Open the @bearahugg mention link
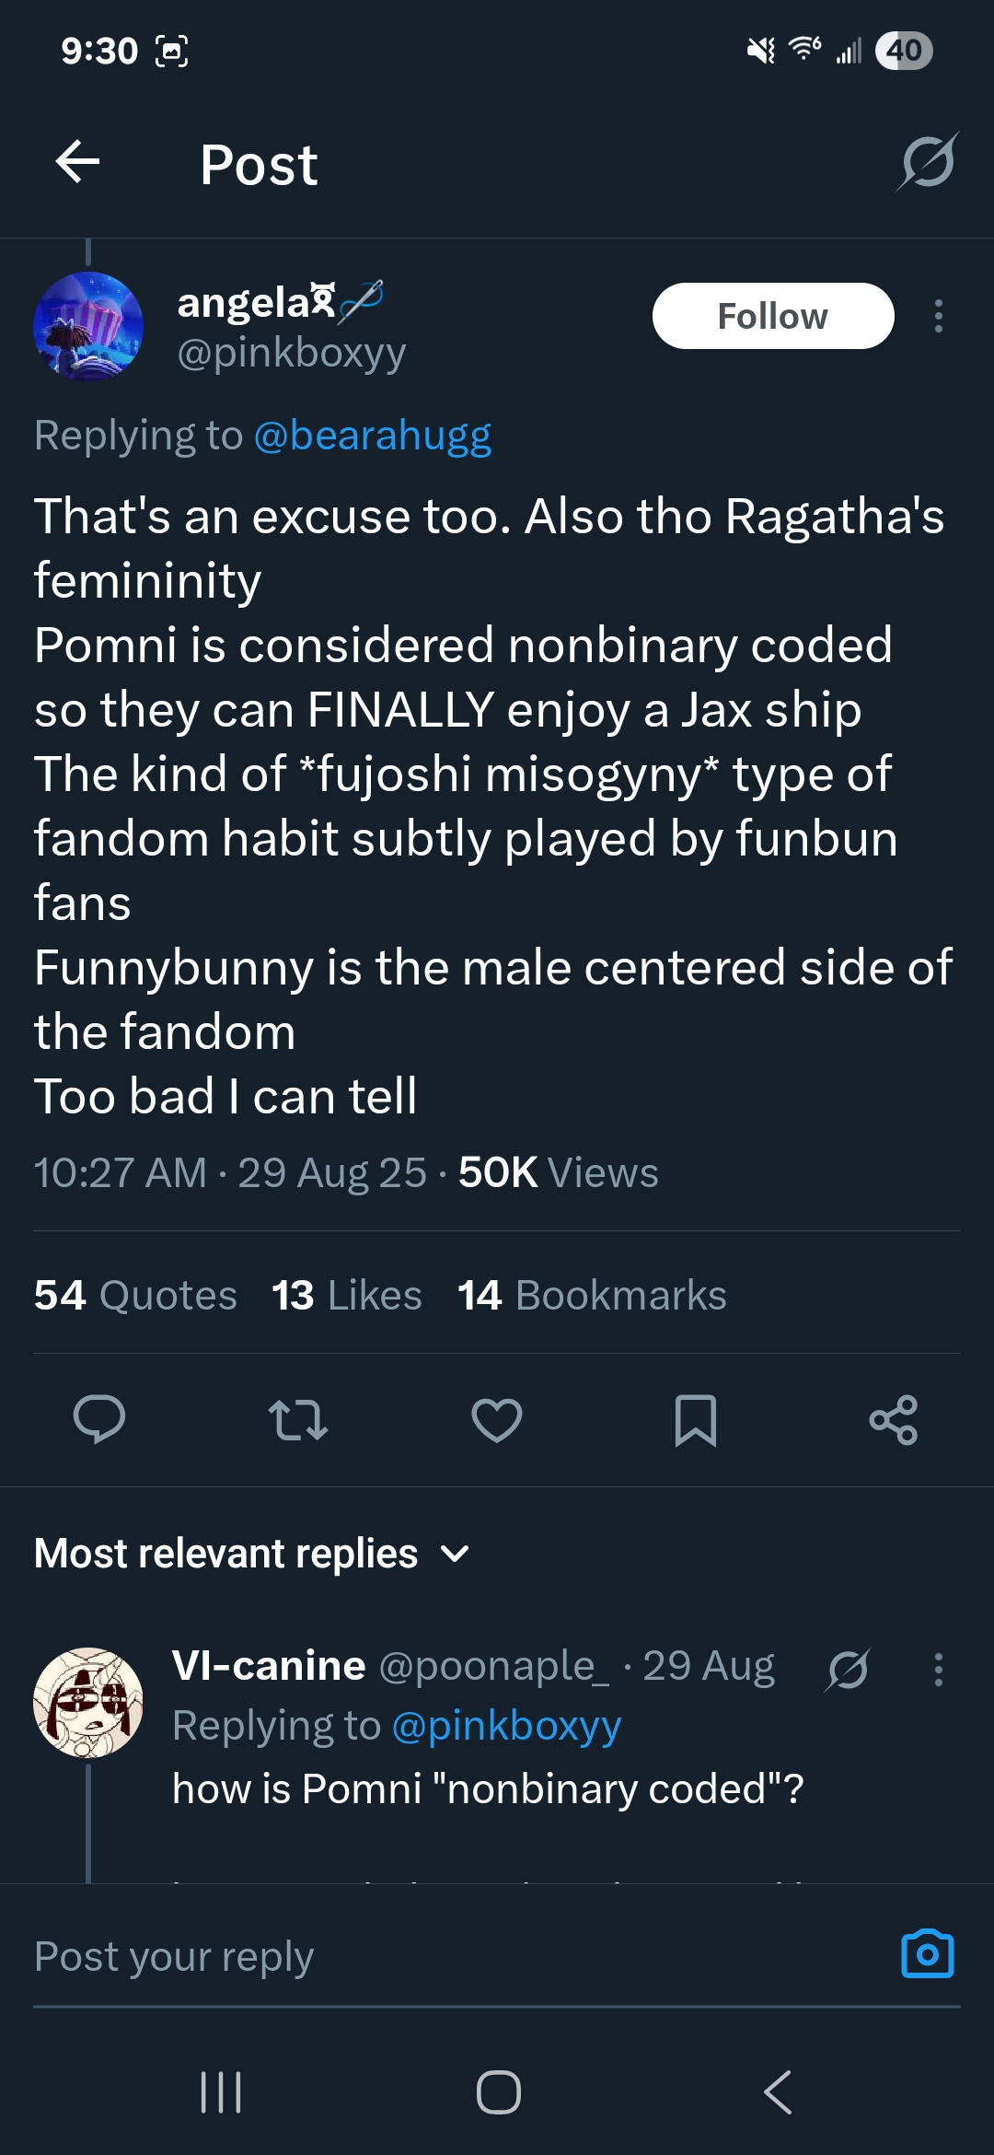 (x=372, y=435)
